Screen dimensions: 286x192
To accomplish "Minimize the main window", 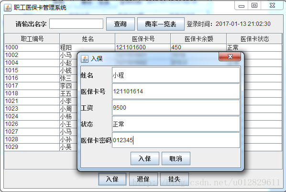I will click(x=242, y=6).
